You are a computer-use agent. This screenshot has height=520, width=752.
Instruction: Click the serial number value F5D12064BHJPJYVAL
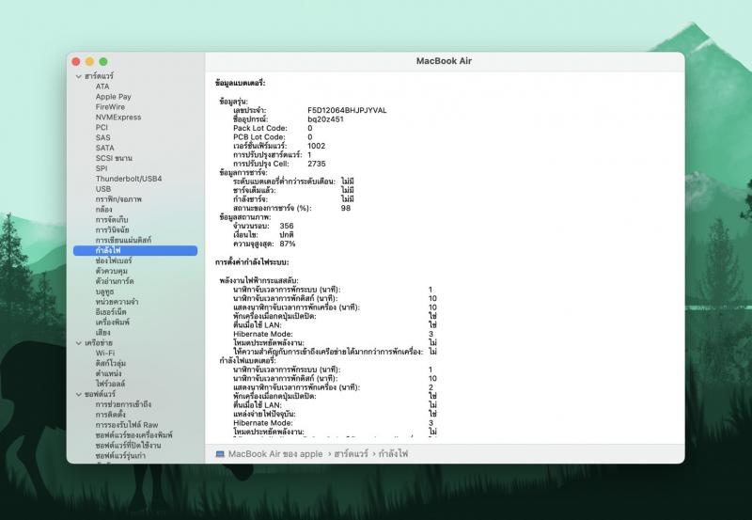pos(347,110)
